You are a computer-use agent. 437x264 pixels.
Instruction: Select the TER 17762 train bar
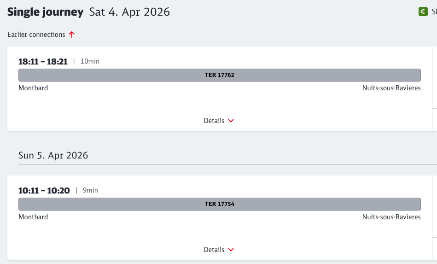click(219, 75)
